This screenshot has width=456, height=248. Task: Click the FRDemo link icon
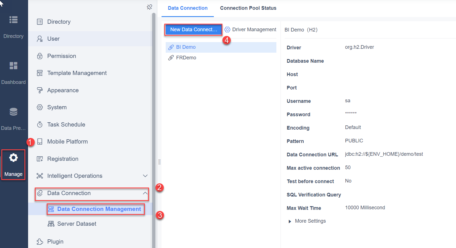pos(171,58)
